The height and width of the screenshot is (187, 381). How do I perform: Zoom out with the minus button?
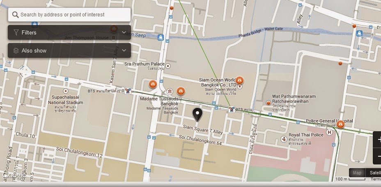tap(377, 156)
